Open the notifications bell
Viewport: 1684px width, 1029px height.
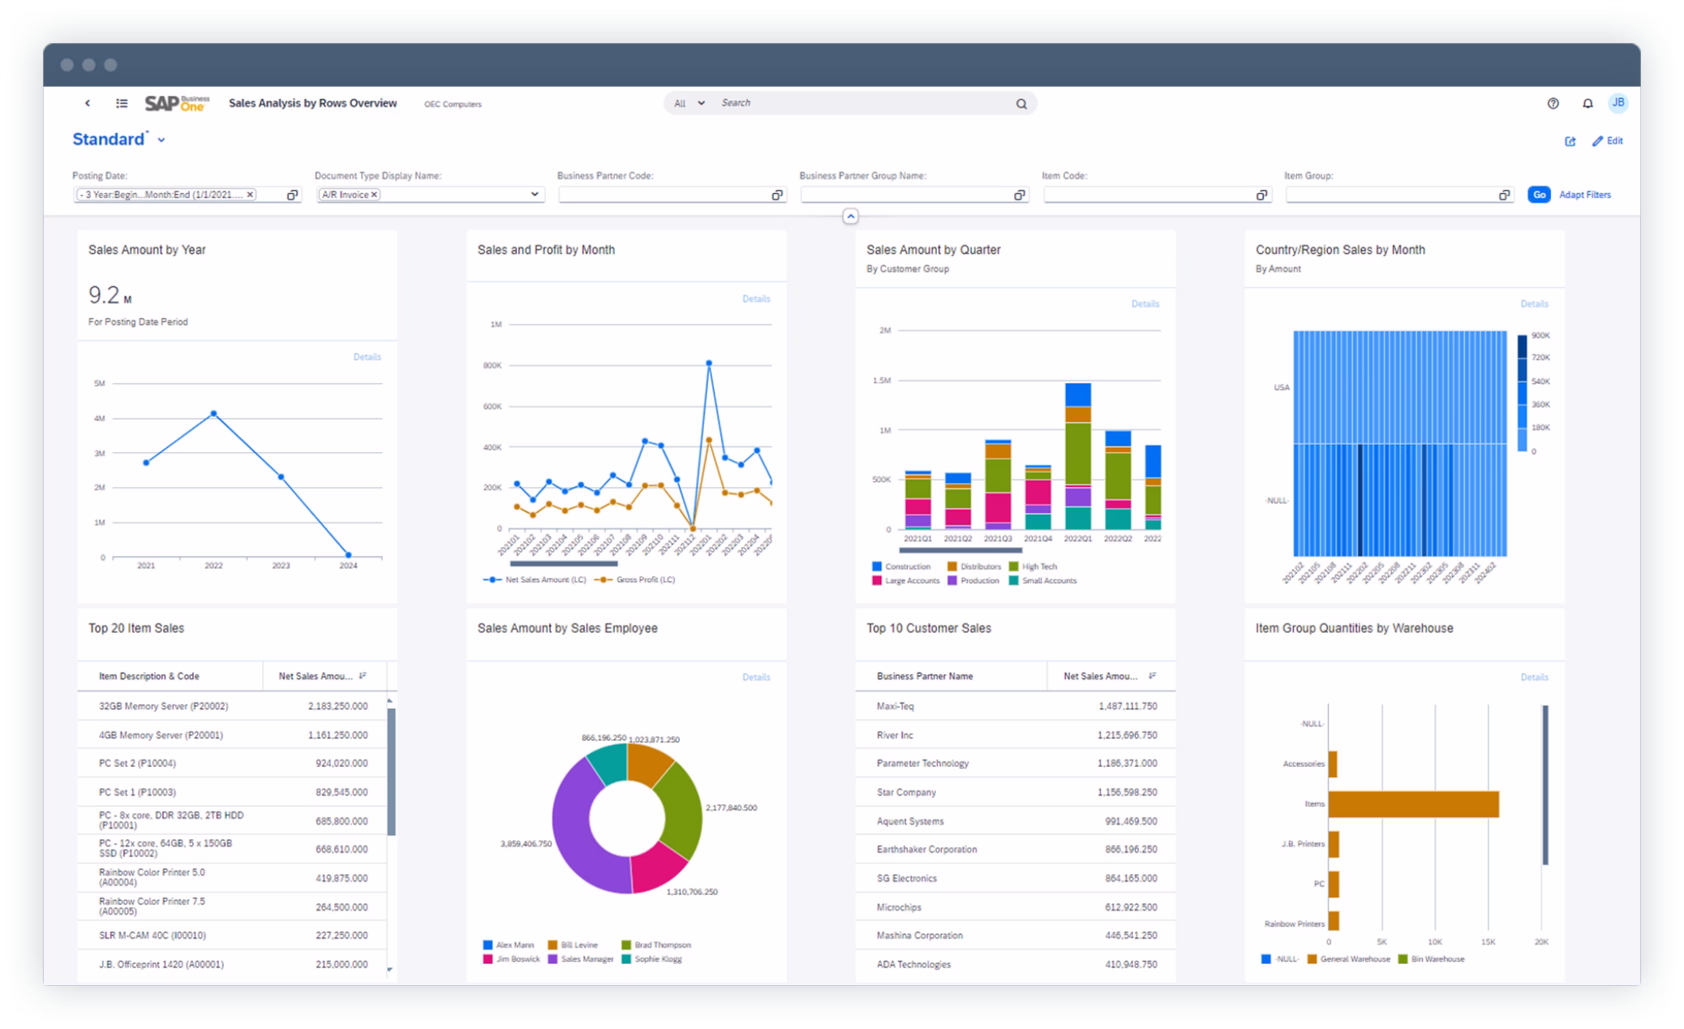click(1587, 103)
